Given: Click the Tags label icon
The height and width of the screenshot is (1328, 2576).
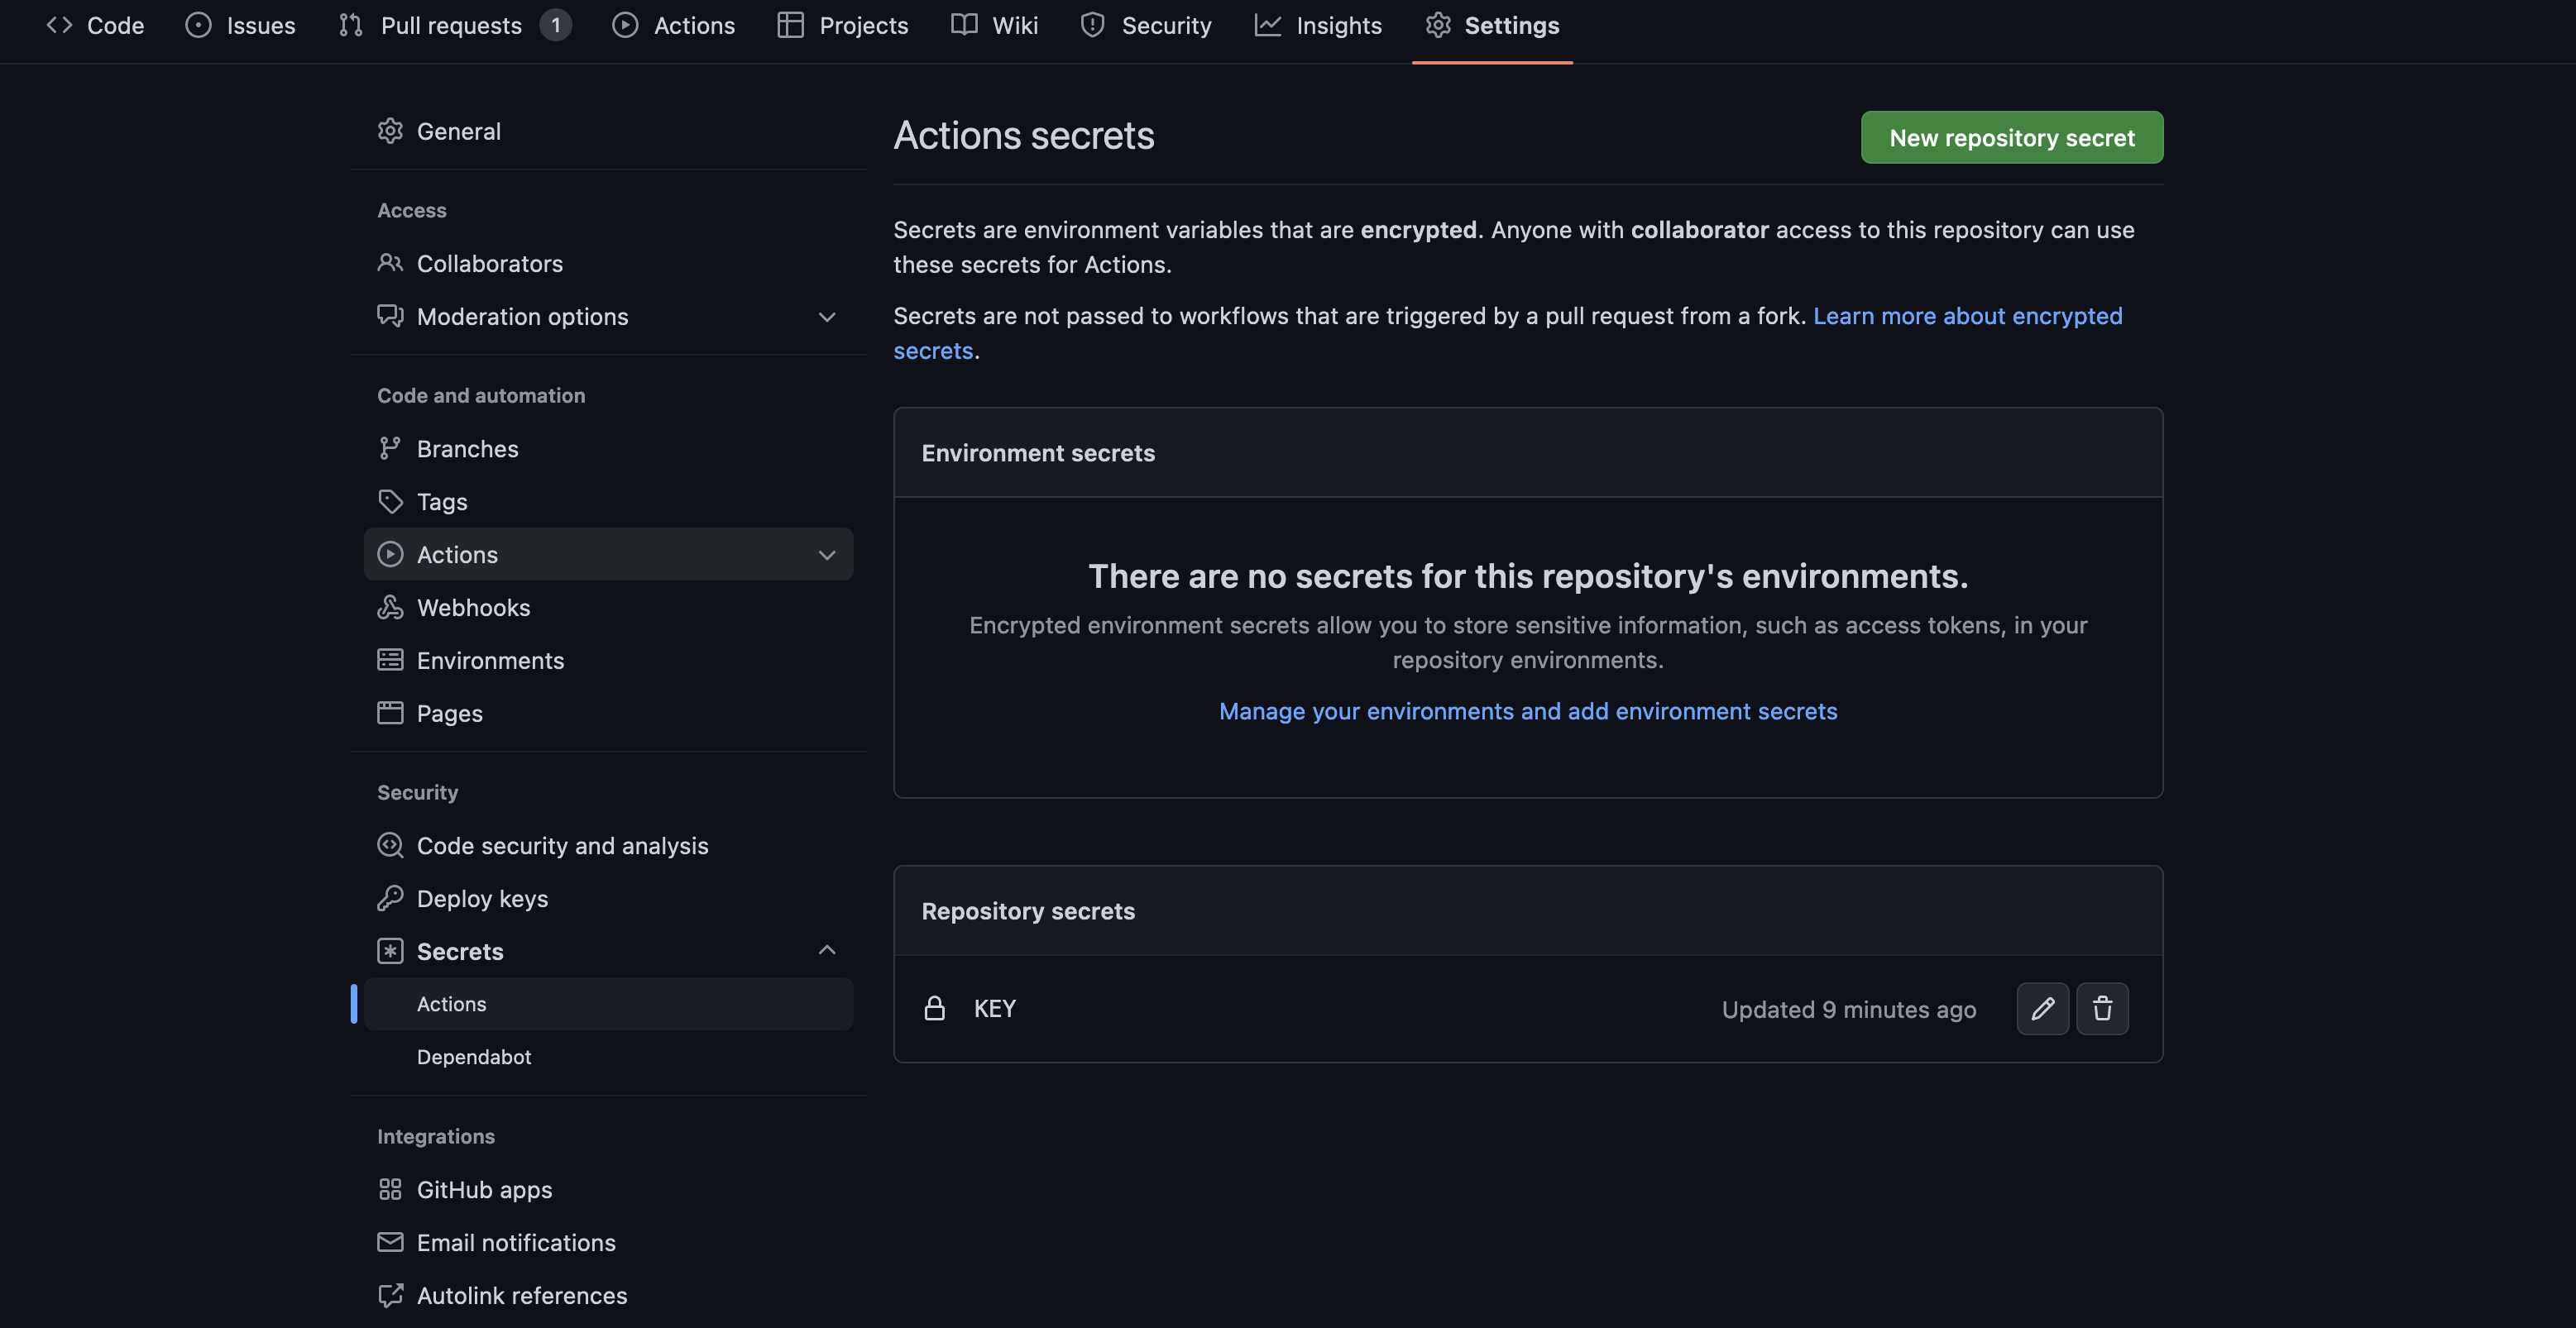Looking at the screenshot, I should click(390, 502).
